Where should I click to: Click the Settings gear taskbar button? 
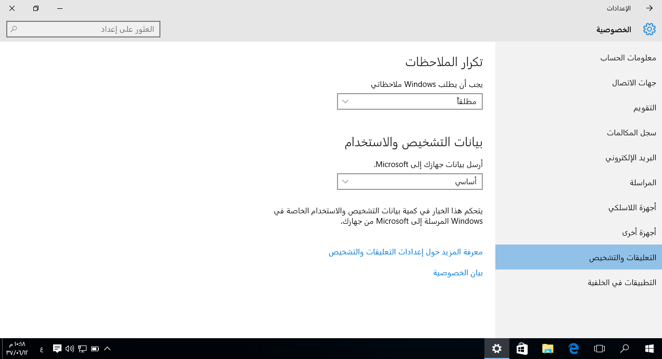click(497, 349)
